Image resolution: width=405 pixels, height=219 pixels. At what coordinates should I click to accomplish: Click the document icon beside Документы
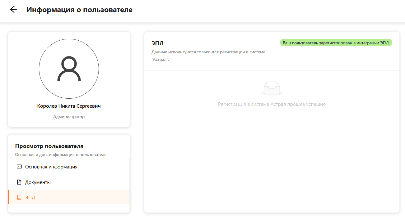(x=19, y=182)
